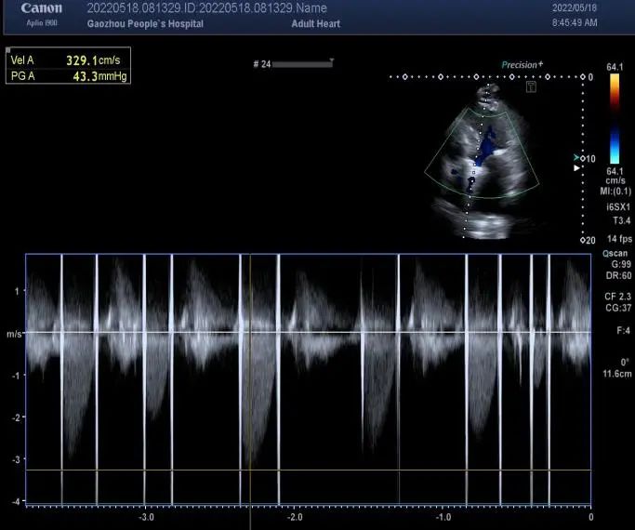The image size is (635, 530).
Task: Click the small Doppler sample gate in the 2D image
Action: coord(473,172)
